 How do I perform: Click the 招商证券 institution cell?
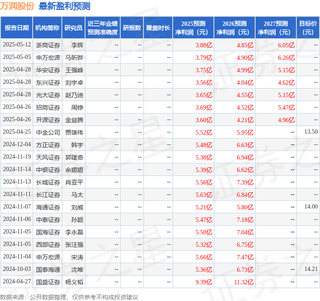click(x=48, y=107)
